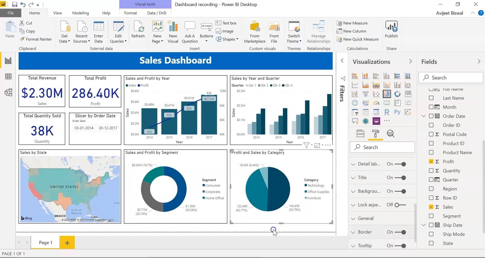This screenshot has width=485, height=258.
Task: Expand the General formatting card
Action: 353,218
